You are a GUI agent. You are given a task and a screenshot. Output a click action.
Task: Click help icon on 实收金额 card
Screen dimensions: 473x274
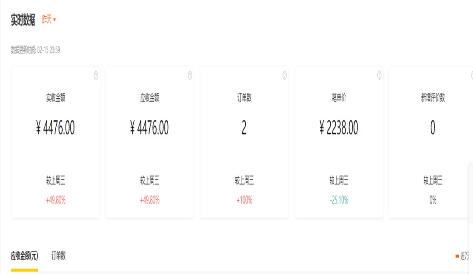click(96, 76)
